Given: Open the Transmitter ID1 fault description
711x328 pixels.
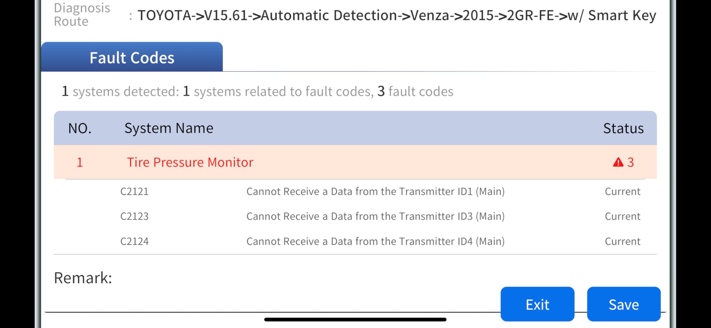Looking at the screenshot, I should point(375,191).
